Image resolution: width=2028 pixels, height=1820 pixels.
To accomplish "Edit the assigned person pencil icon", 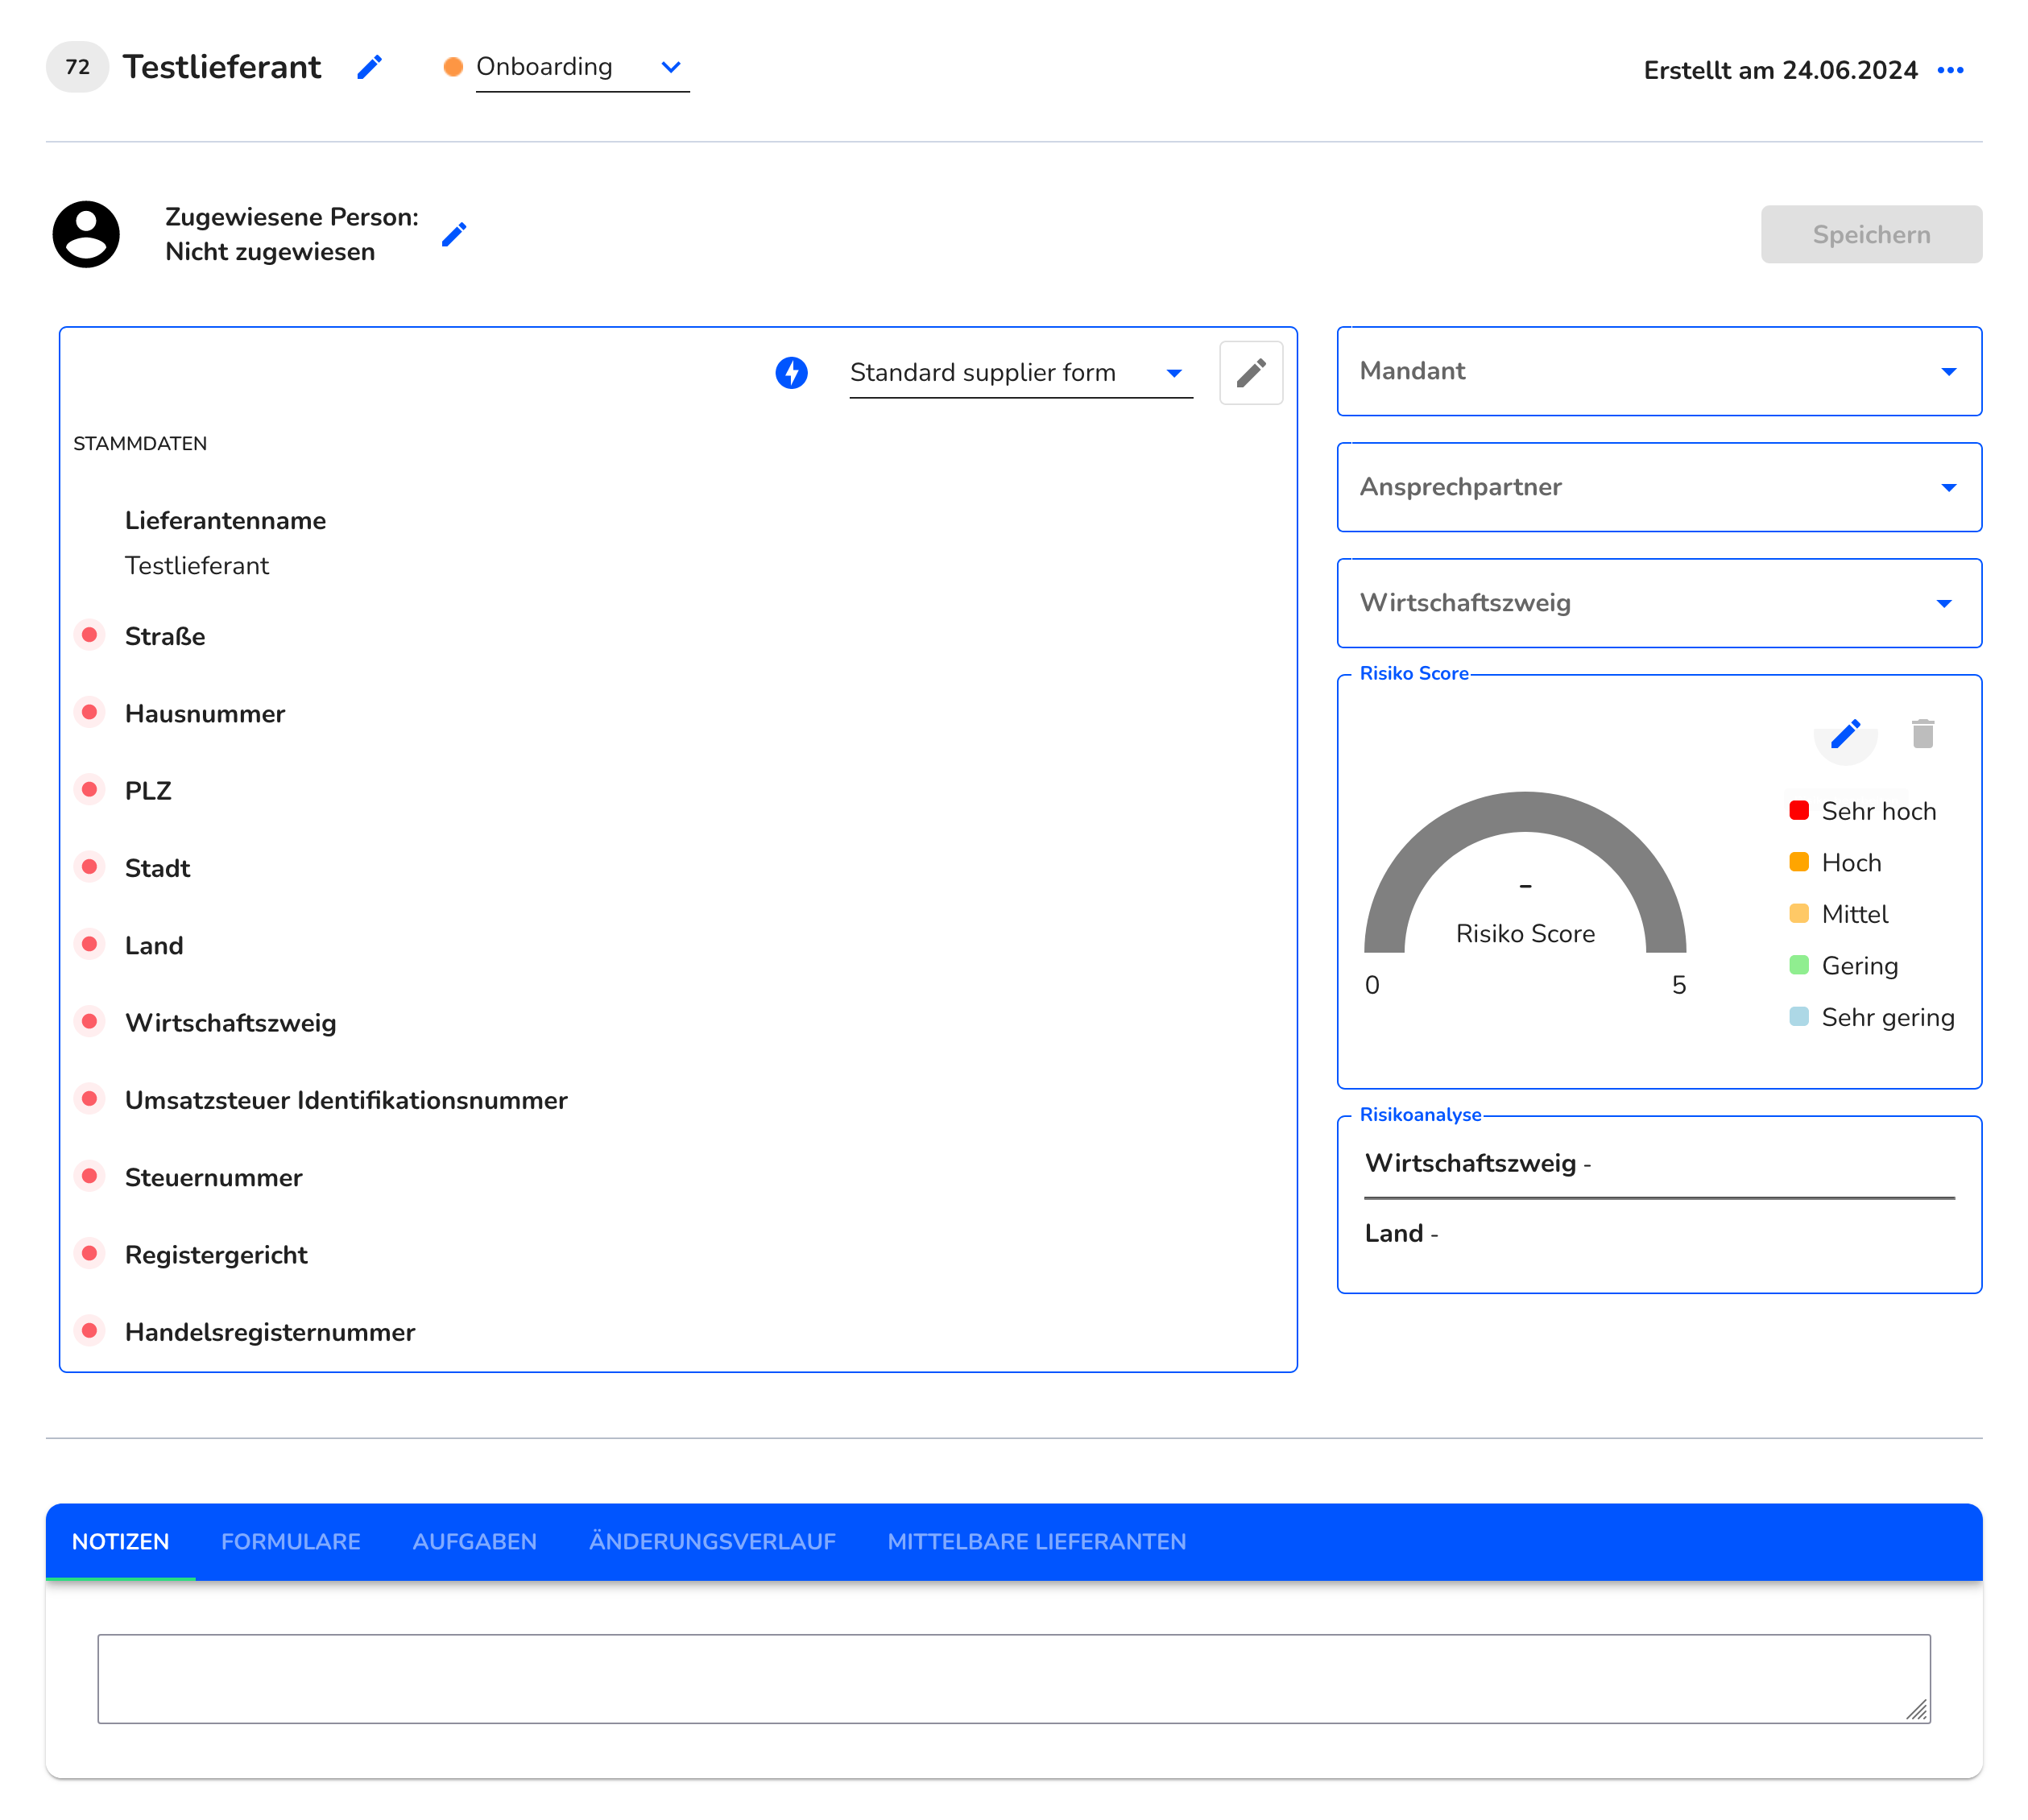I will pos(454,234).
